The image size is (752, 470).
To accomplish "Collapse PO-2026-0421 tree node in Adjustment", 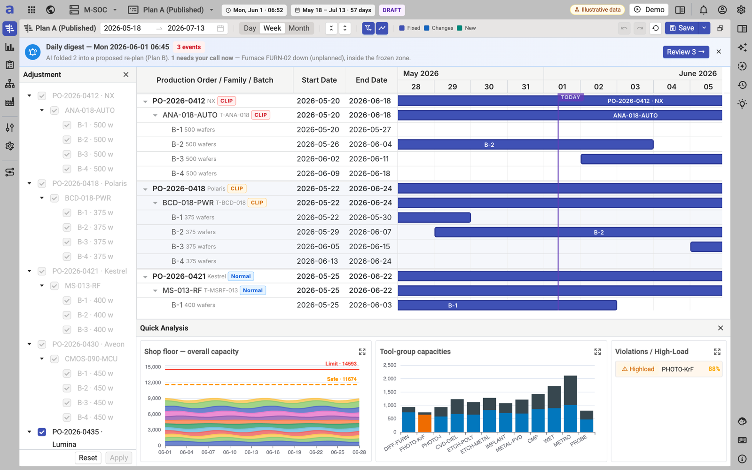I will coord(30,271).
